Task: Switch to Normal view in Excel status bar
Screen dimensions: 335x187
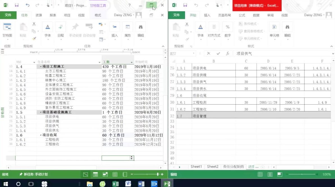Action: tap(260, 174)
